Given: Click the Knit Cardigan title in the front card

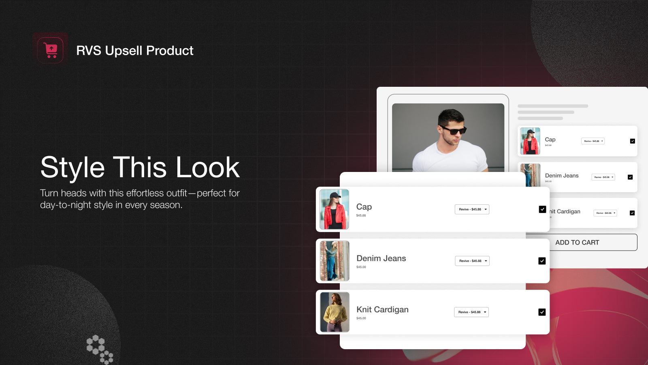Looking at the screenshot, I should [382, 309].
